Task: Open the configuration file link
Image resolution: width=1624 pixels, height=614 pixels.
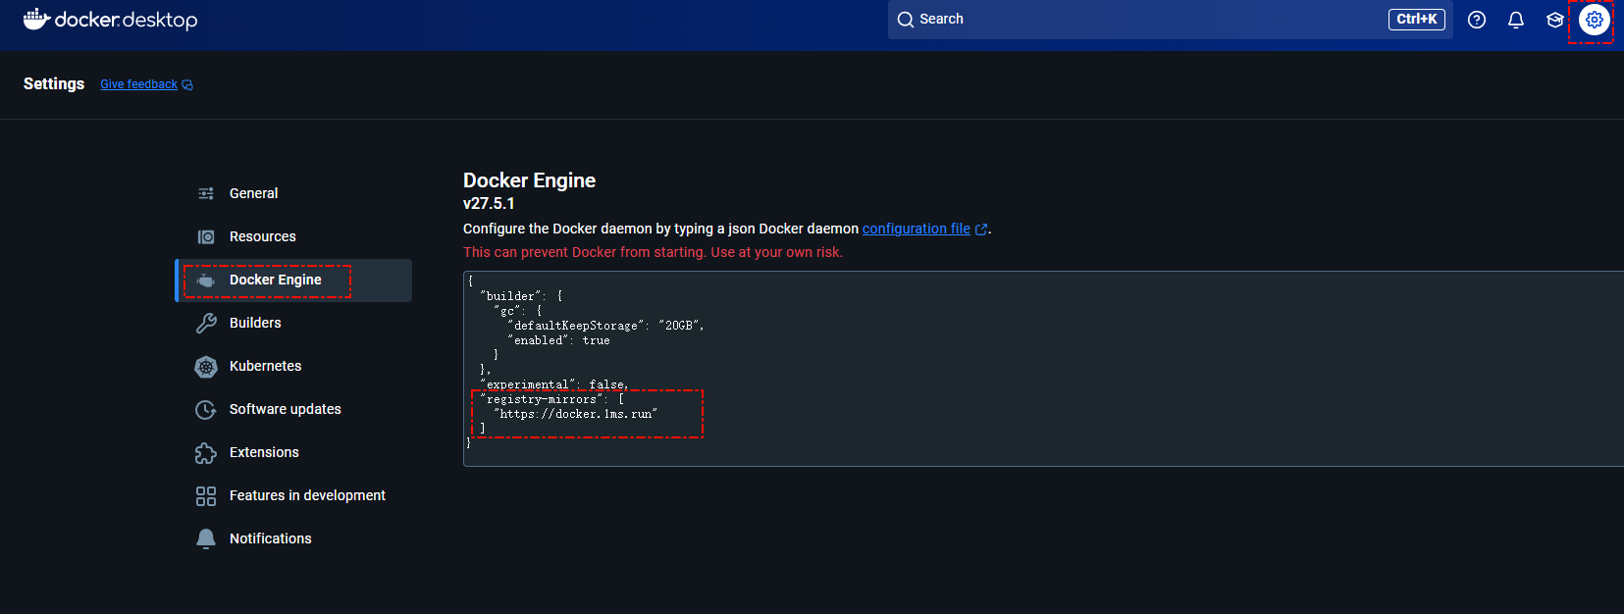Action: point(916,229)
